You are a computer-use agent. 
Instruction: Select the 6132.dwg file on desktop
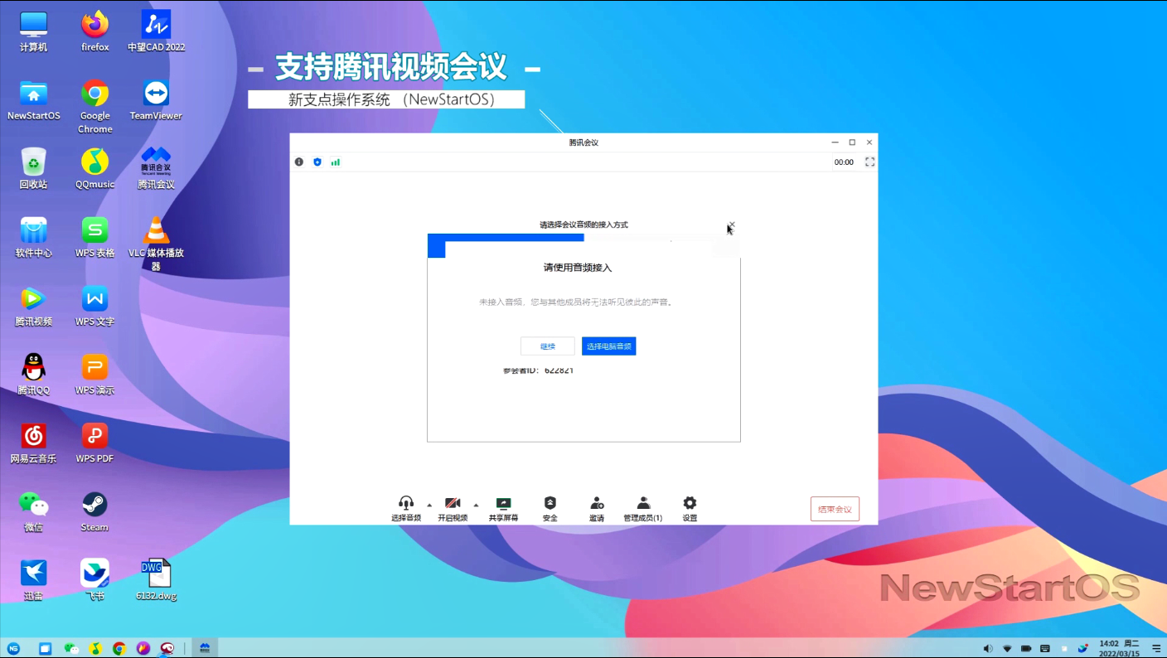click(x=156, y=580)
